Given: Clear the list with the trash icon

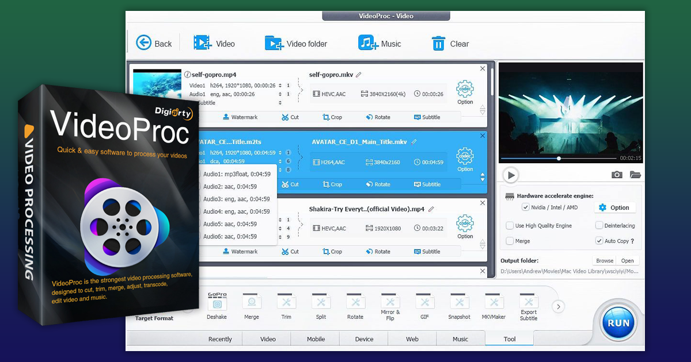Looking at the screenshot, I should [x=438, y=44].
